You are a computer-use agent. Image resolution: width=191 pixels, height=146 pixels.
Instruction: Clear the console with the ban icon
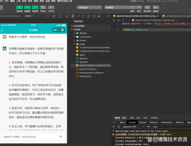click(118, 127)
